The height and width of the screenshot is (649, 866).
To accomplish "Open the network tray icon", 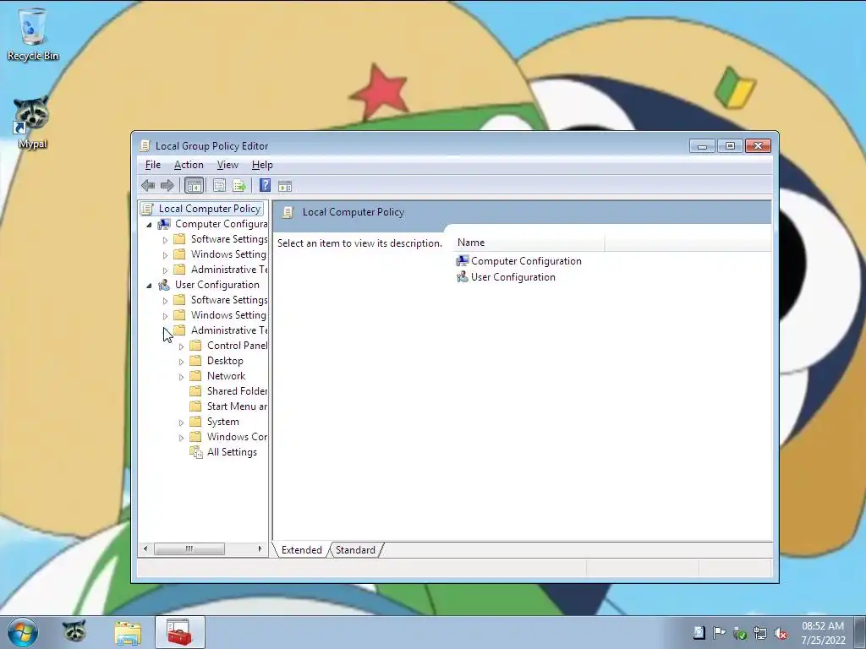I will pyautogui.click(x=760, y=633).
